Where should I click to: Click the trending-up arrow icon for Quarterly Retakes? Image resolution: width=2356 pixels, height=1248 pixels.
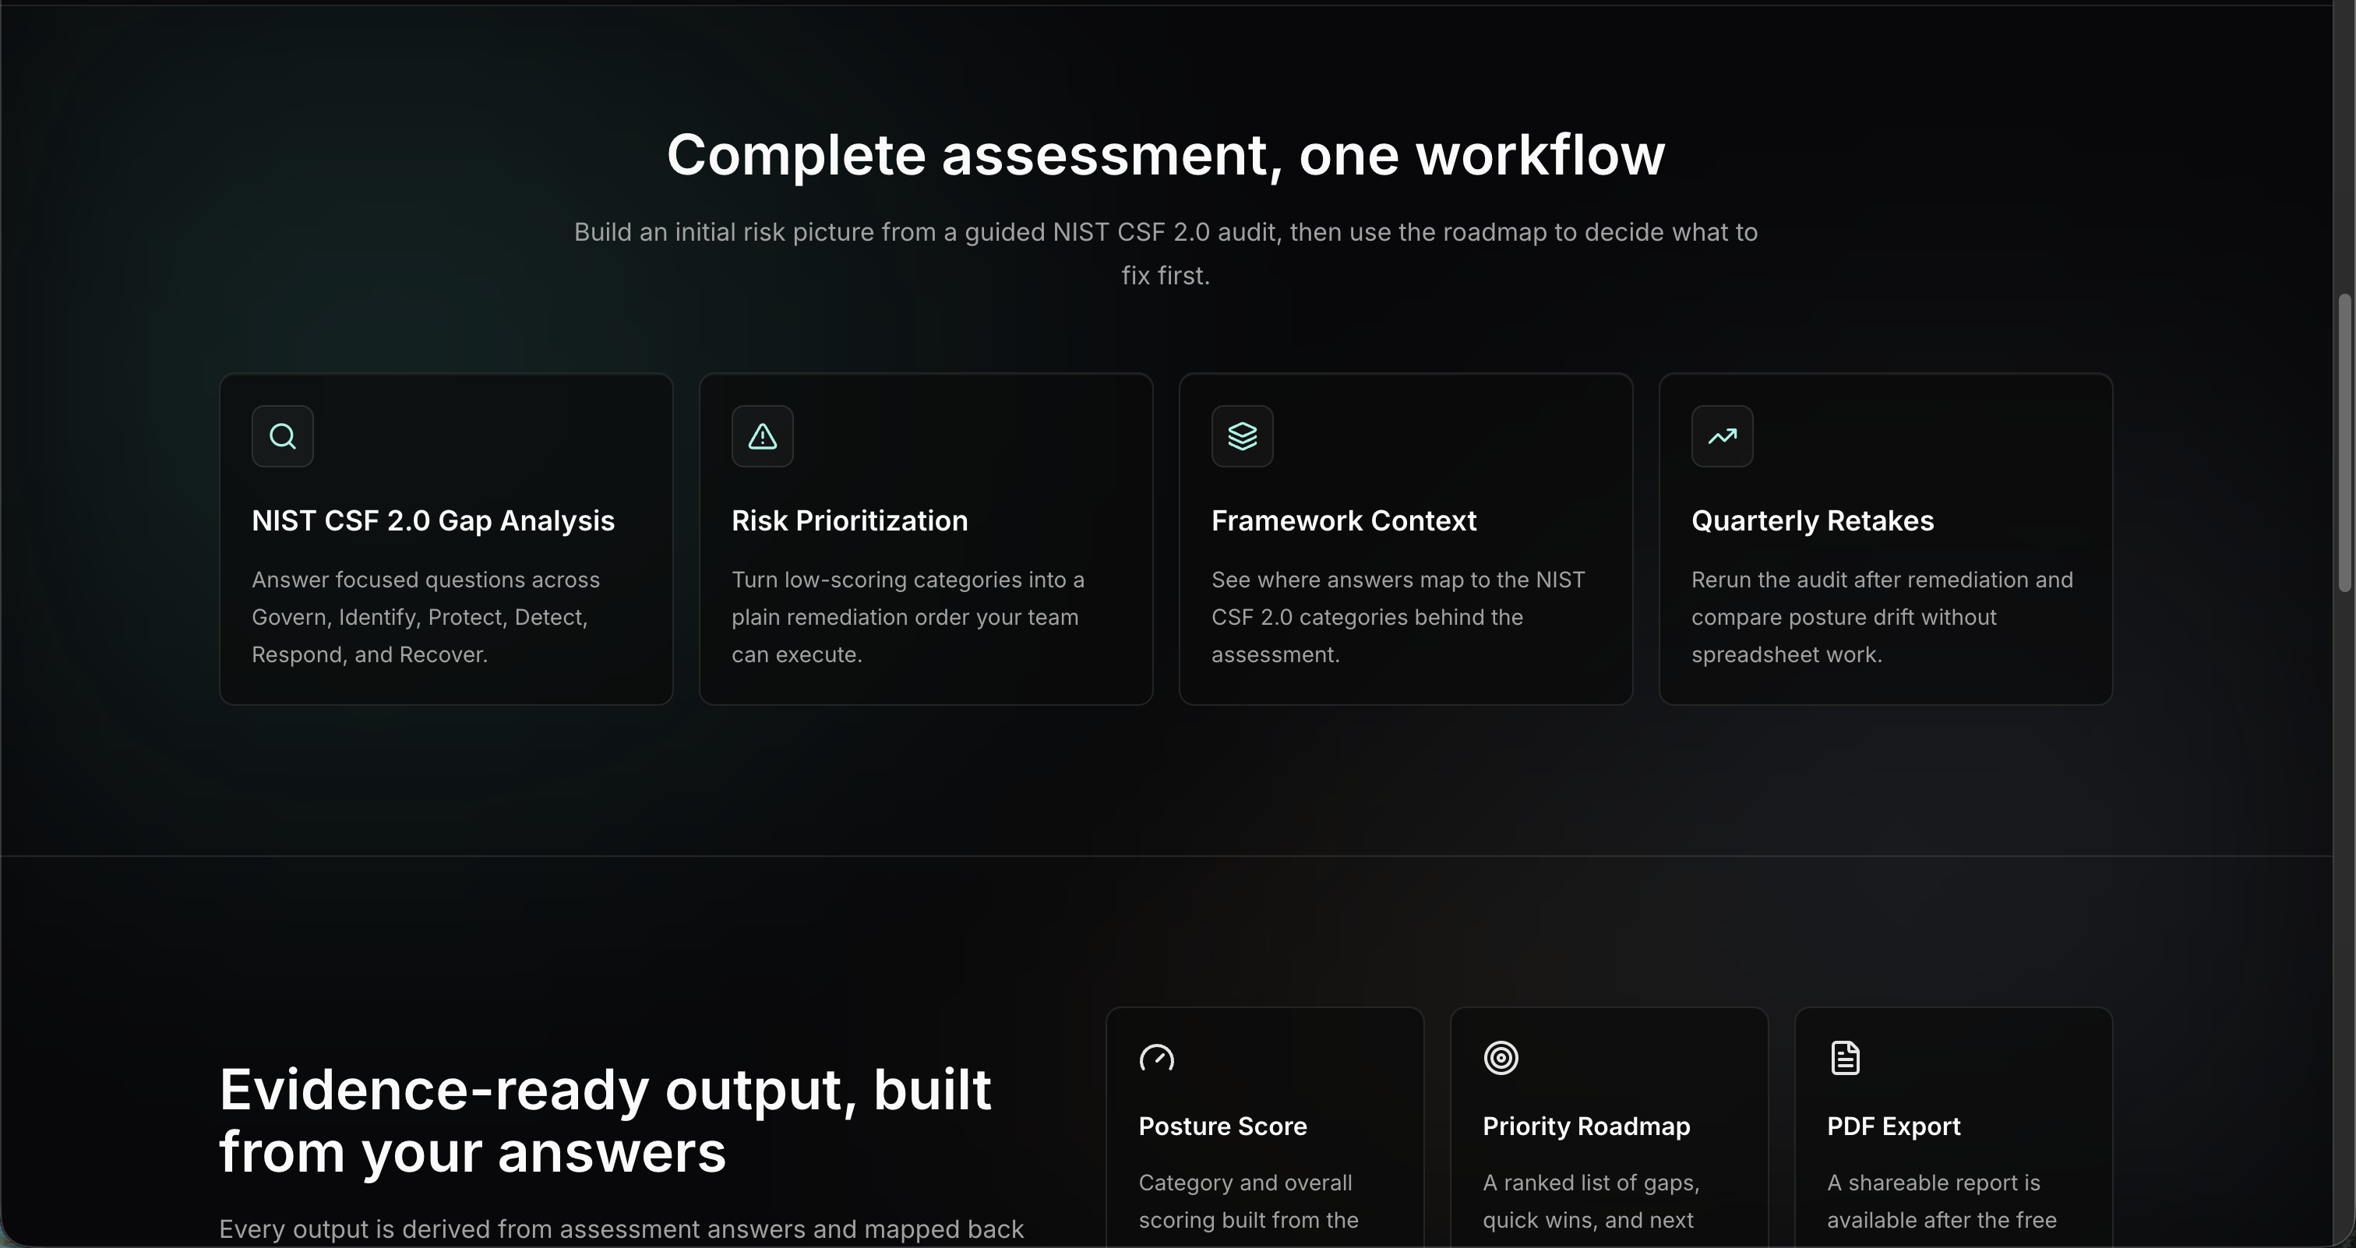pos(1722,436)
